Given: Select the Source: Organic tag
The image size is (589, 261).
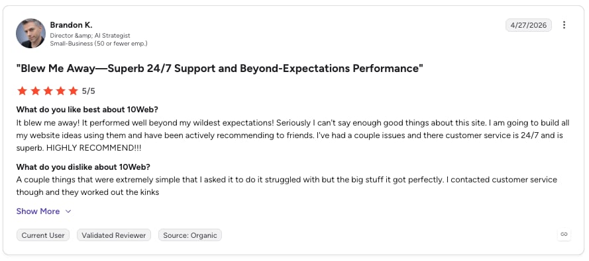Looking at the screenshot, I should [190, 235].
